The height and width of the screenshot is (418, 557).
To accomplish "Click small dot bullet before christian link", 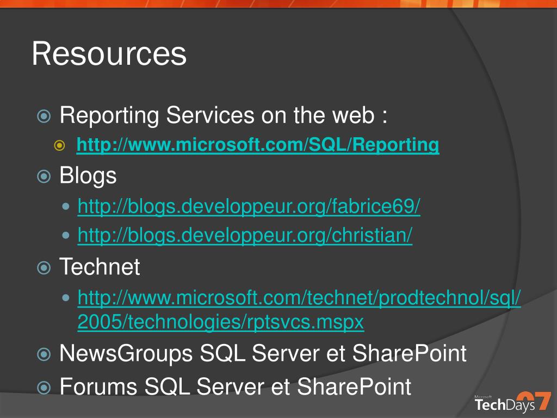I will [x=65, y=235].
